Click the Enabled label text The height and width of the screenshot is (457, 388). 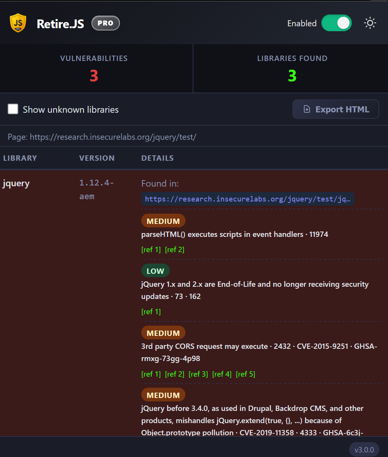(302, 24)
